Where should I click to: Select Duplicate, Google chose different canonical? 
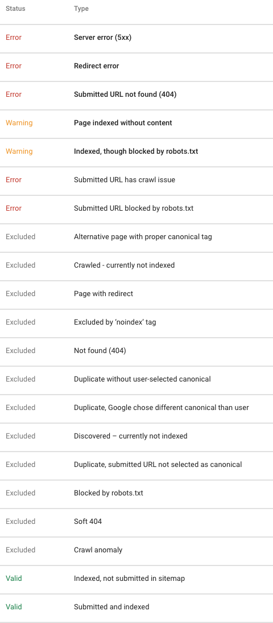click(x=136, y=408)
